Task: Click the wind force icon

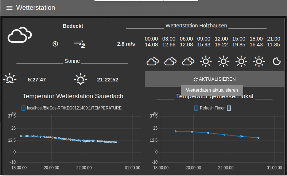Action: click(x=79, y=44)
